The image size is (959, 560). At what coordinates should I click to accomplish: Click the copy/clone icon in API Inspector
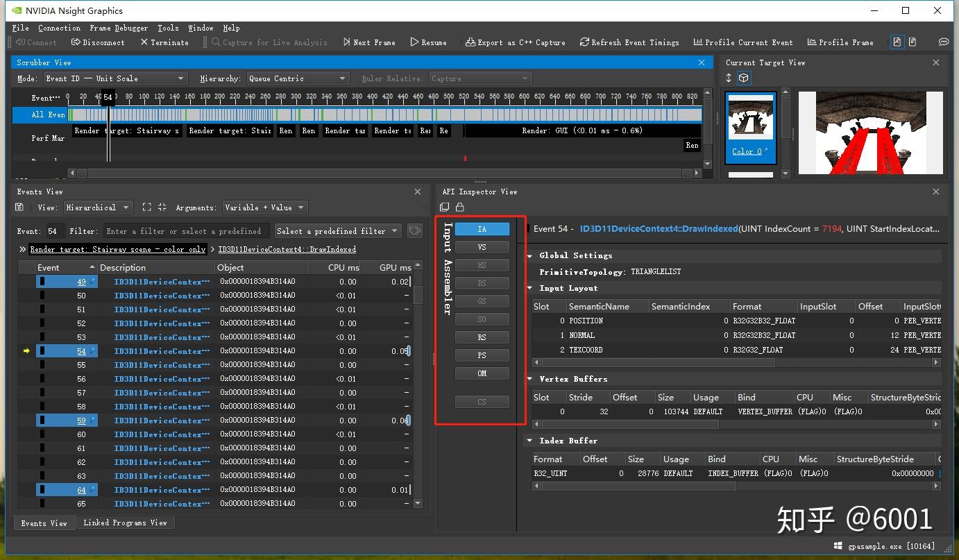[444, 207]
